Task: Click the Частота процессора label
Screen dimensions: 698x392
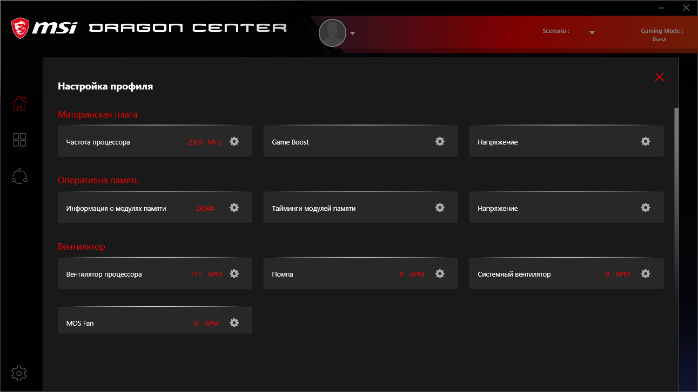Action: click(x=98, y=142)
